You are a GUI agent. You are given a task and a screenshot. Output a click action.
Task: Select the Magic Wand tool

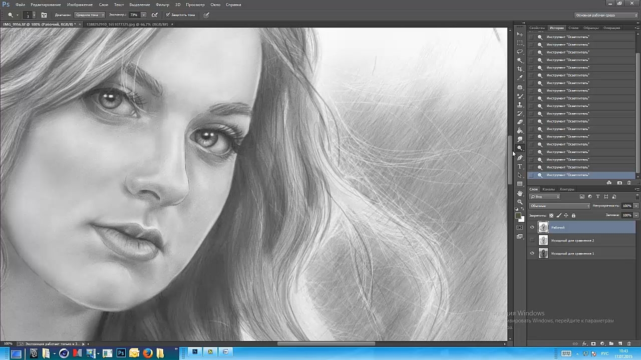click(x=520, y=60)
